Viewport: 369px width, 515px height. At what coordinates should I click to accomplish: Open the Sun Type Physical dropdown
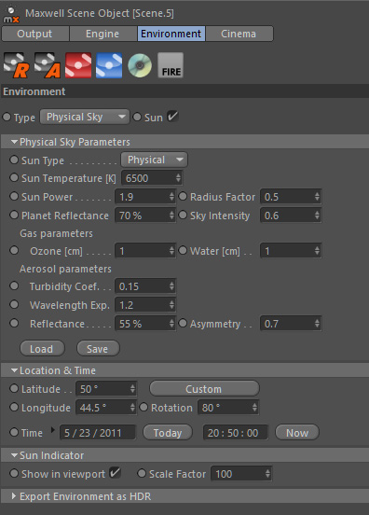pyautogui.click(x=154, y=160)
